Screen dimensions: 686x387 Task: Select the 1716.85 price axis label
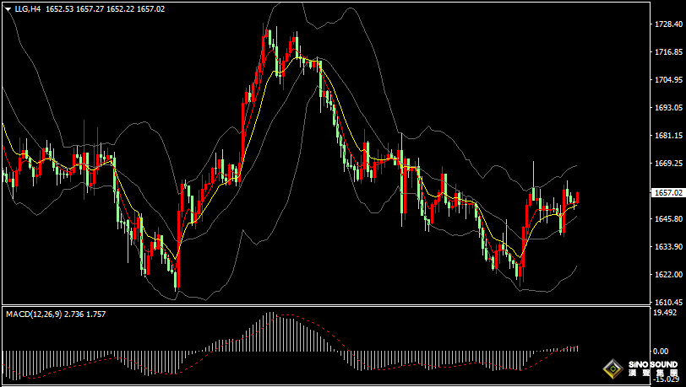pyautogui.click(x=667, y=52)
